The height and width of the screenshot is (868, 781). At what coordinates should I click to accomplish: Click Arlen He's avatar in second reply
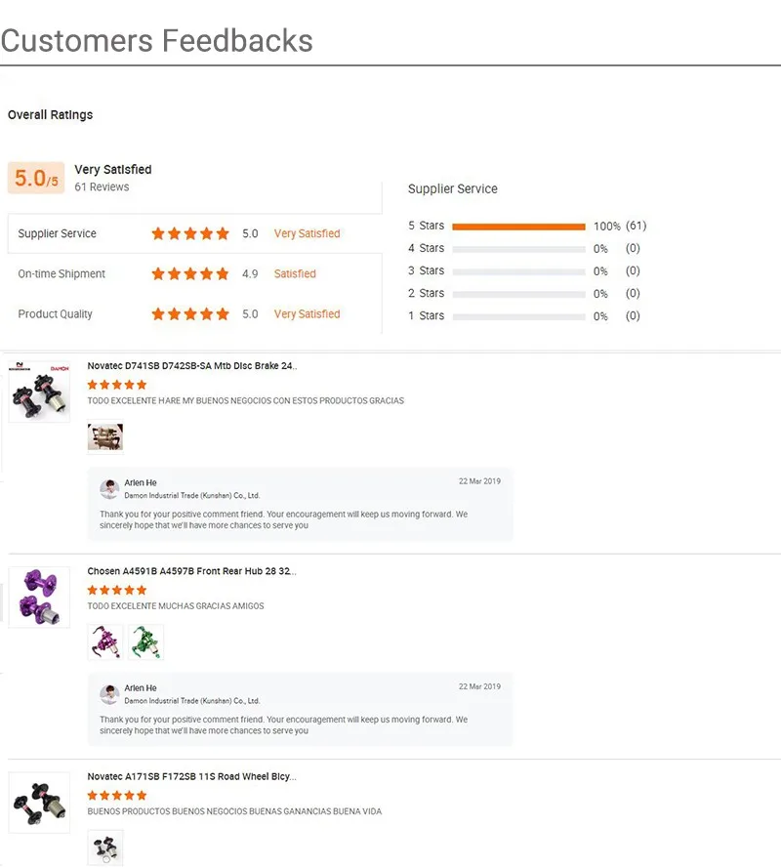pyautogui.click(x=109, y=694)
